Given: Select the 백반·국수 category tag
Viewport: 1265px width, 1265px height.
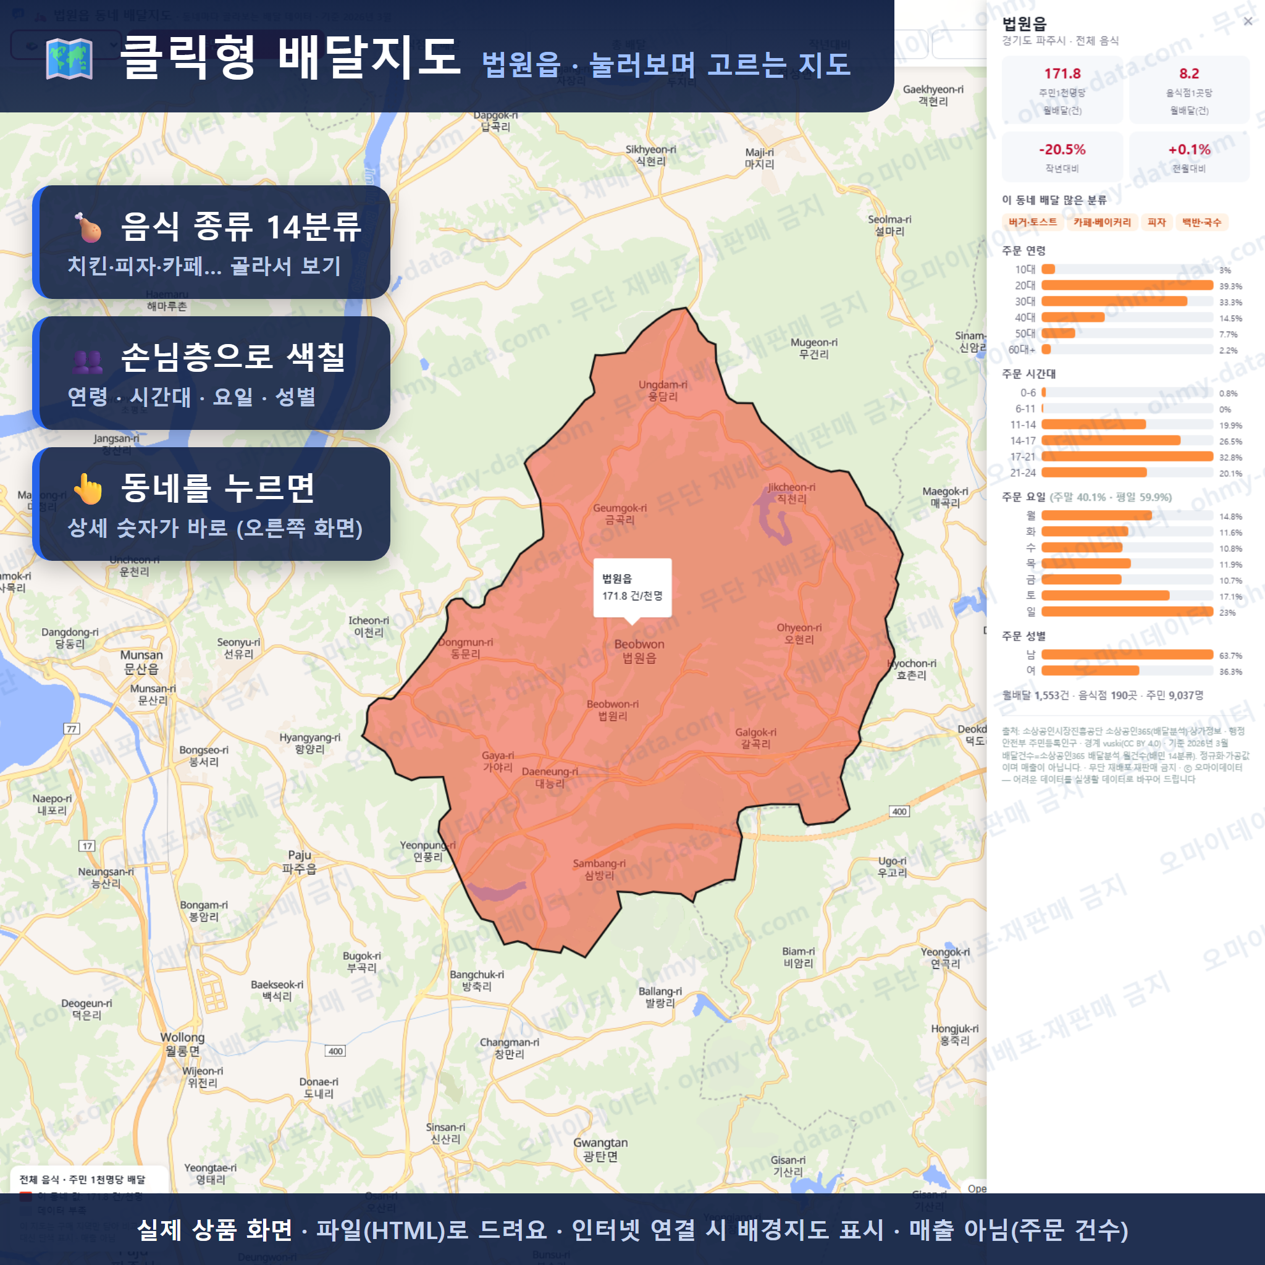Looking at the screenshot, I should coord(1201,222).
